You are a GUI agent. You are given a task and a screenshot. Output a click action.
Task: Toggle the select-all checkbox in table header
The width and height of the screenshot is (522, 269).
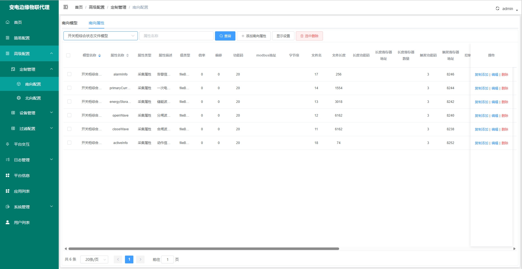tap(68, 55)
